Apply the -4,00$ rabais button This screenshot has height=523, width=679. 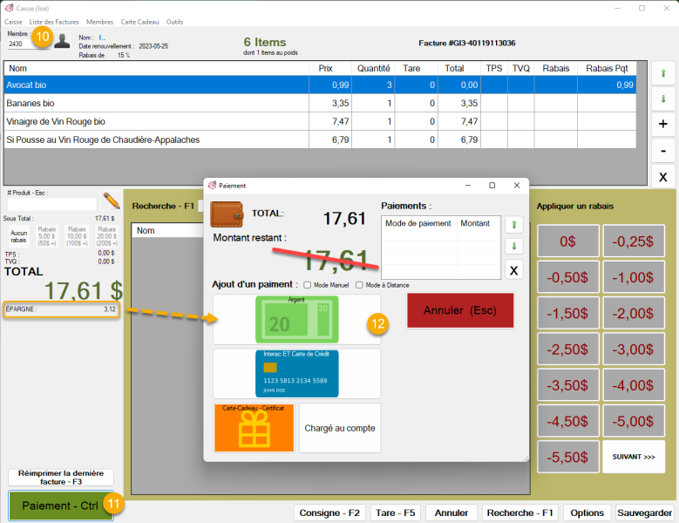pyautogui.click(x=633, y=385)
